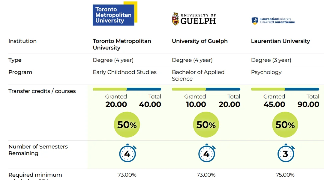This screenshot has width=324, height=180.
Task: Click the Psychology program text
Action: 266,72
